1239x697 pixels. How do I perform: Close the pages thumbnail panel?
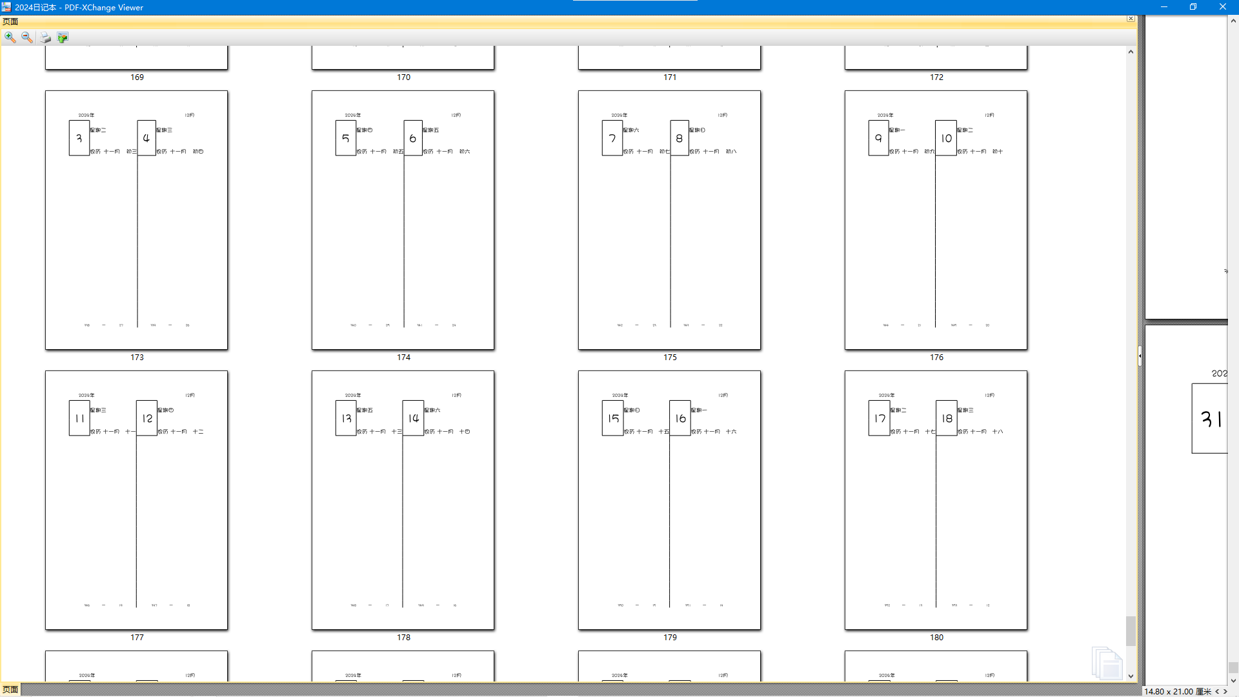point(1131,19)
